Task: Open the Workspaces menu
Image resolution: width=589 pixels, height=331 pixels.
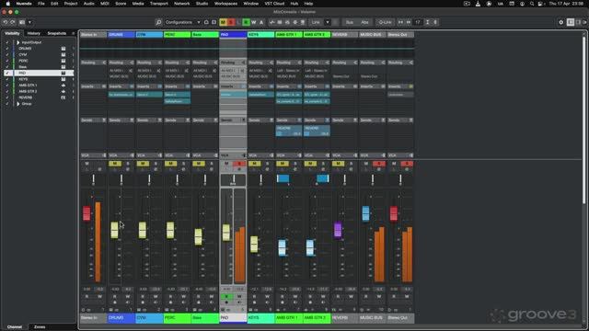Action: click(225, 4)
